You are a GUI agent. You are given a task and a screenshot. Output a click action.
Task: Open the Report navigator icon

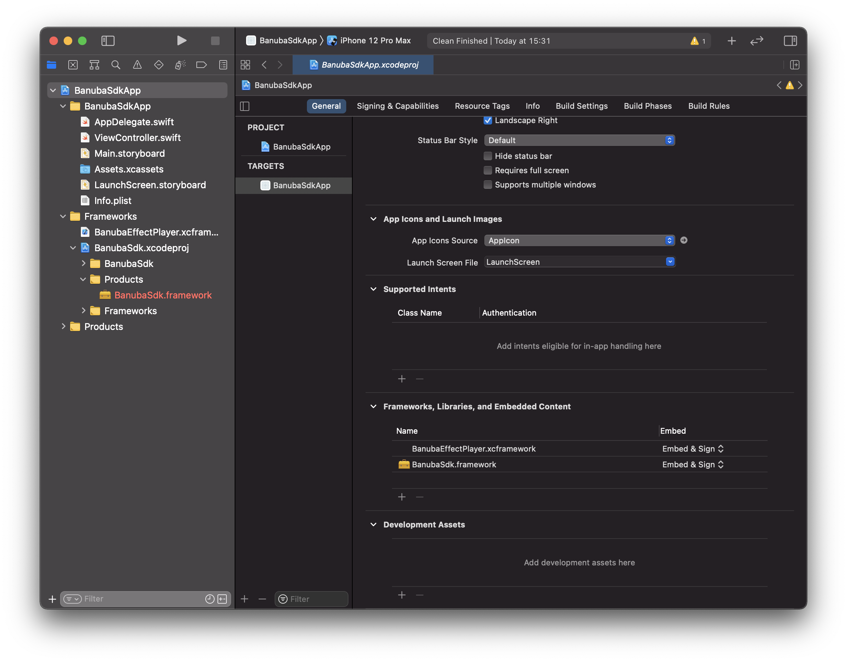pyautogui.click(x=223, y=65)
